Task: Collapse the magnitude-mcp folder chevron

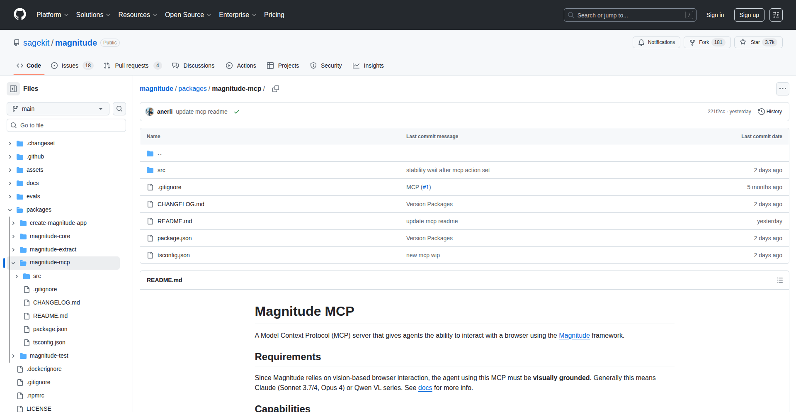Action: 13,263
